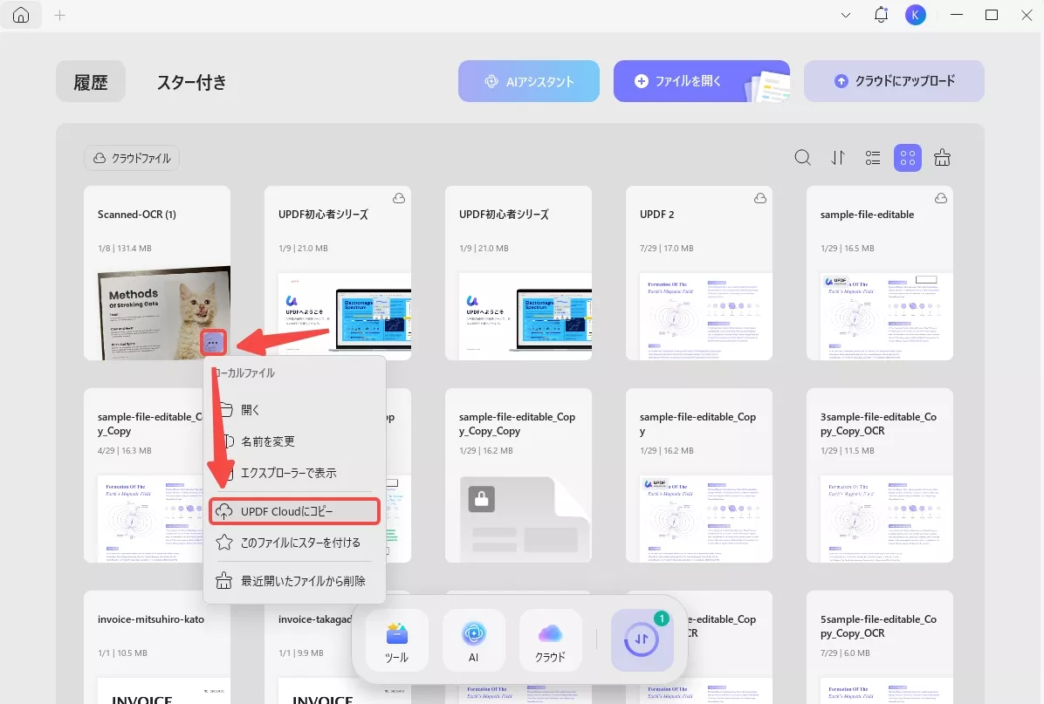The width and height of the screenshot is (1044, 704).
Task: Open the user account avatar K
Action: pyautogui.click(x=916, y=15)
